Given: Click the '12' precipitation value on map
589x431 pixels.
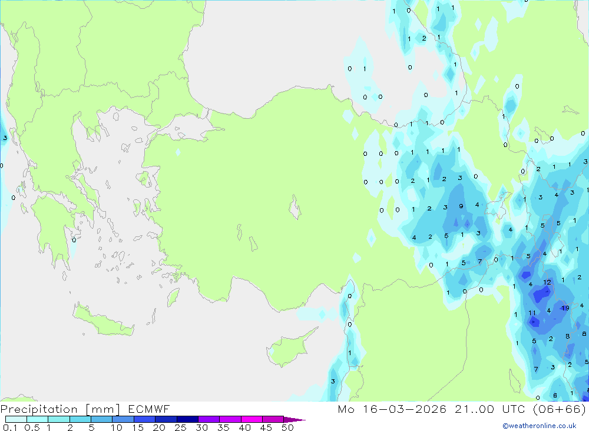Looking at the screenshot, I should point(547,282).
